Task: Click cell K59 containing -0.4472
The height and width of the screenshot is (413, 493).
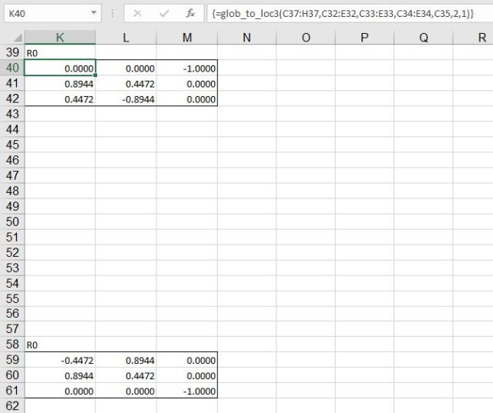Action: 60,360
